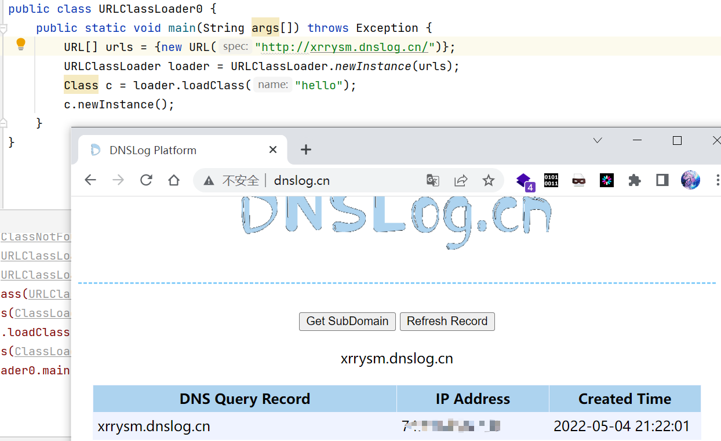Click the blurred IP address cell
721x441 pixels.
point(473,427)
